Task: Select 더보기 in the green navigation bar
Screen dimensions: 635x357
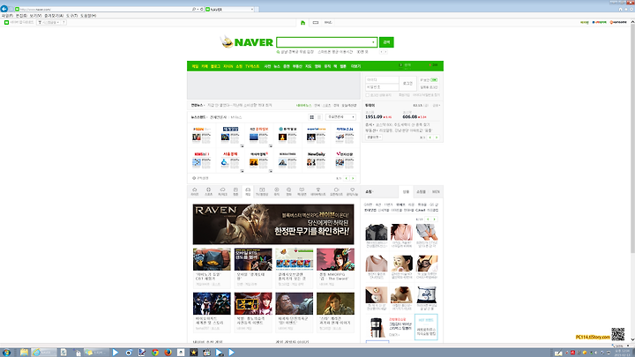Action: click(x=355, y=66)
